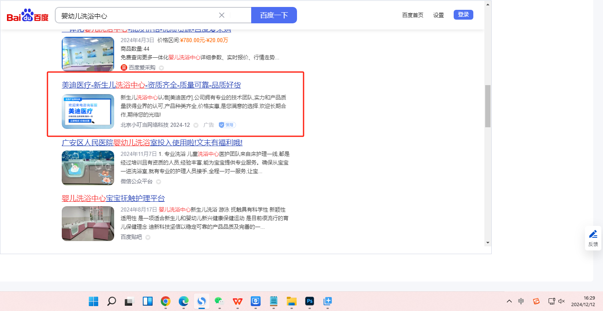Click the 美迪医疗 ad thumbnail image
Screen dimensions: 603x311
88,111
